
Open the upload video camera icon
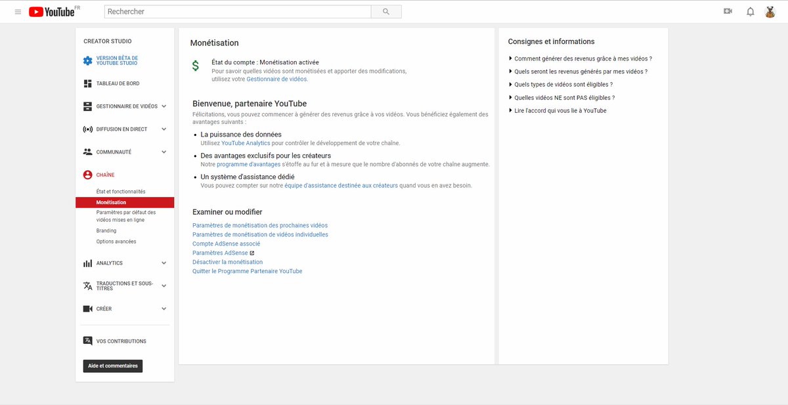[x=728, y=12]
